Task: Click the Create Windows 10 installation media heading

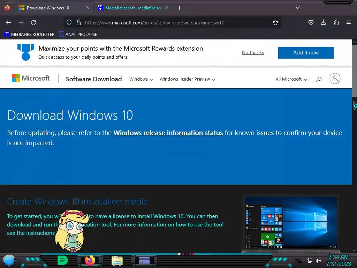Action: 77,201
